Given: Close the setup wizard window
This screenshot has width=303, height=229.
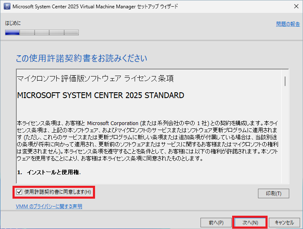Looking at the screenshot, I should (296, 6).
